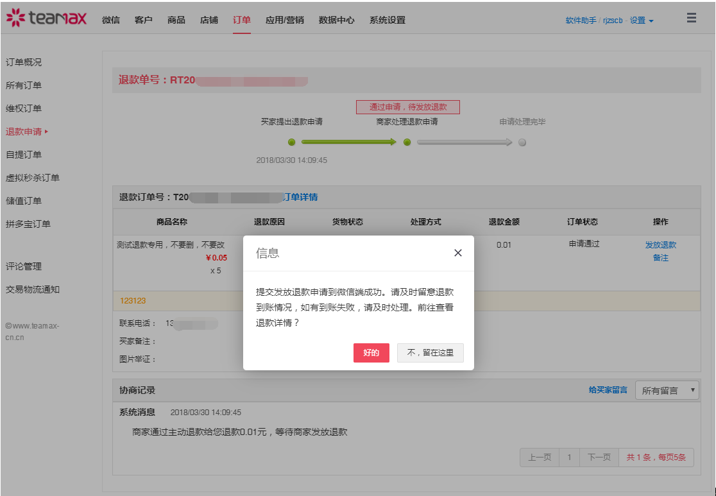Click 不，留在这里 button
Image resolution: width=716 pixels, height=496 pixels.
tap(430, 353)
